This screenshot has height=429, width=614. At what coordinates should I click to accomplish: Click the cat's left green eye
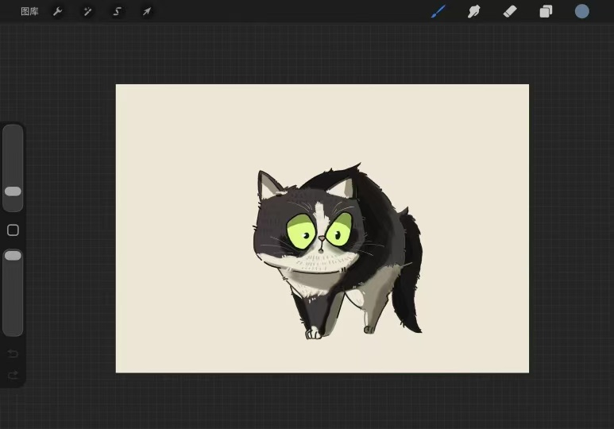coord(300,231)
